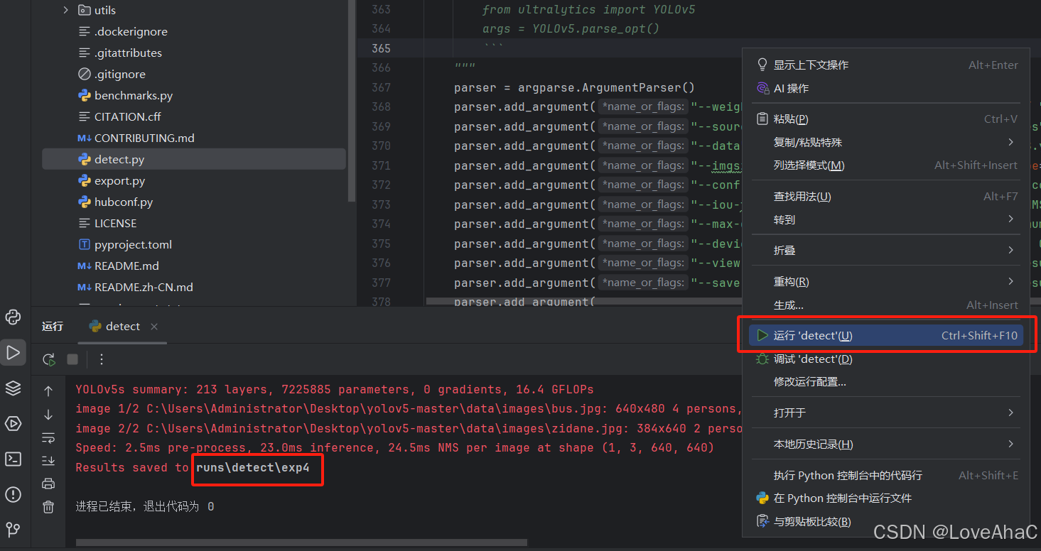Image resolution: width=1041 pixels, height=551 pixels.
Task: Choose 运行 'detect' from the context menu
Action: [886, 335]
